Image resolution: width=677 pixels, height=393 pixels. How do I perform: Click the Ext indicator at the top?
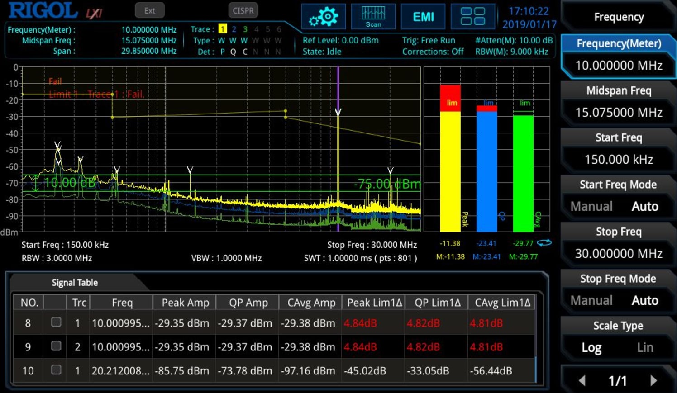click(x=149, y=10)
